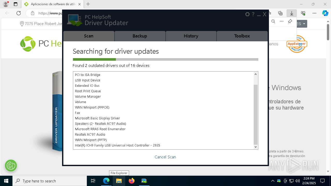Select the Extended IO Bus row

click(163, 86)
